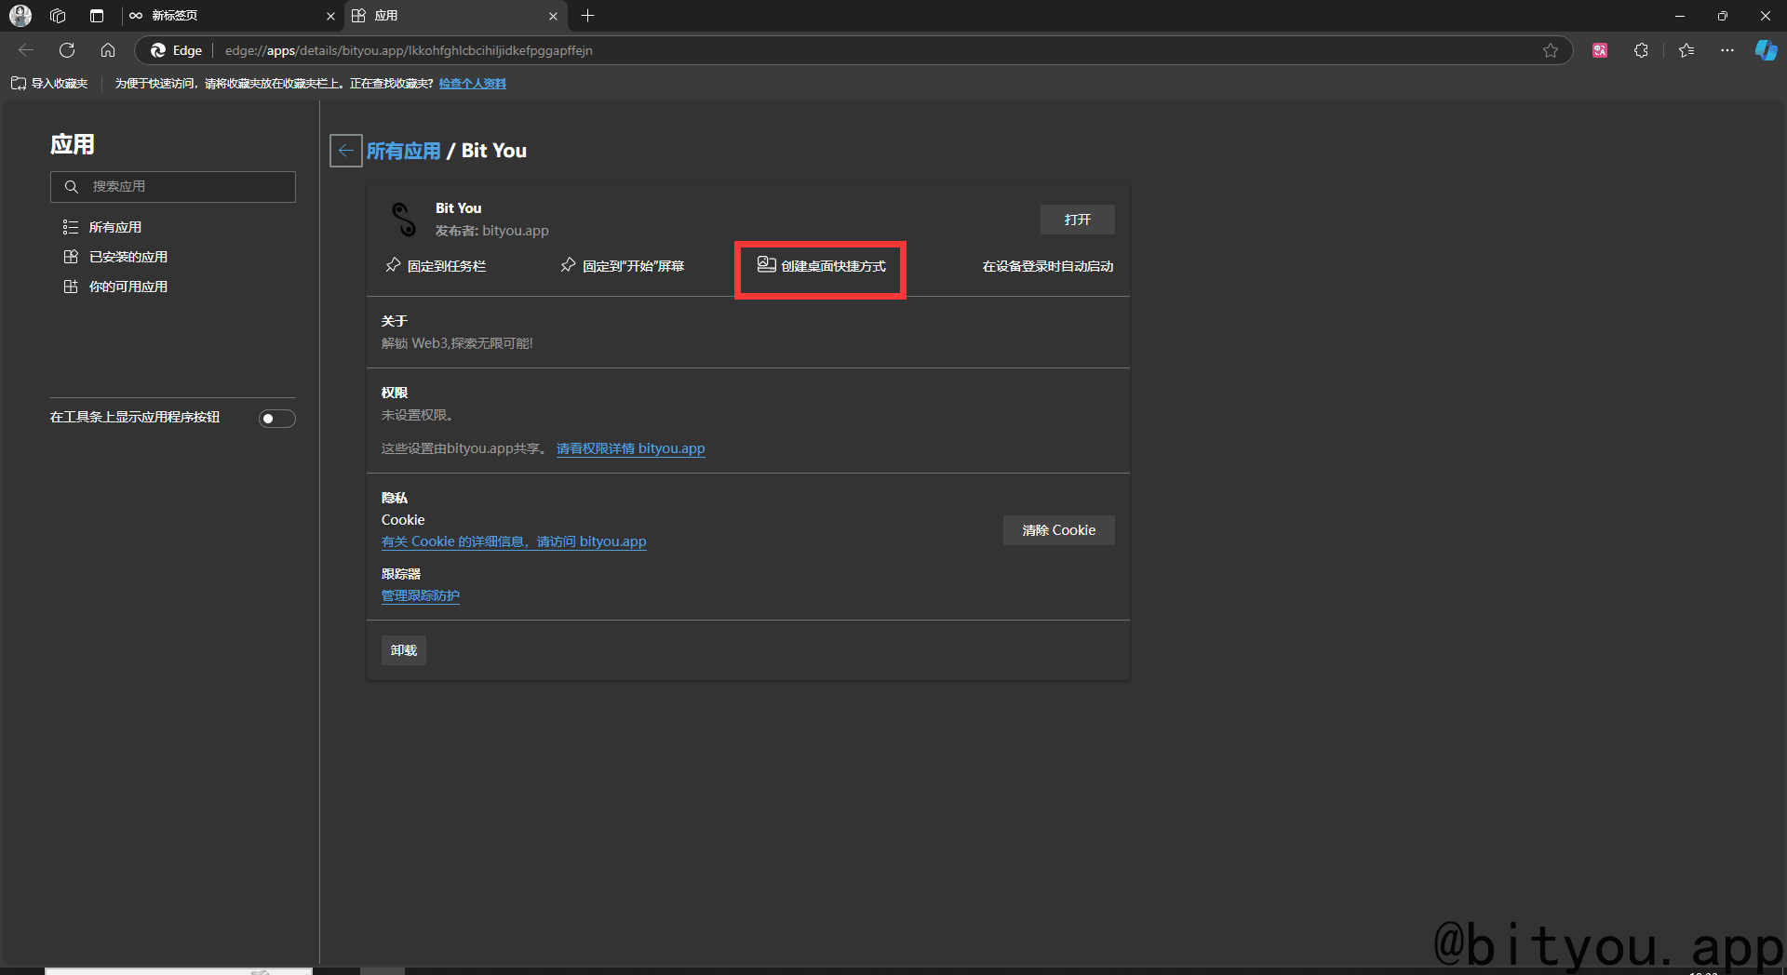Open the 管理跟踪防护 link

pyautogui.click(x=421, y=595)
